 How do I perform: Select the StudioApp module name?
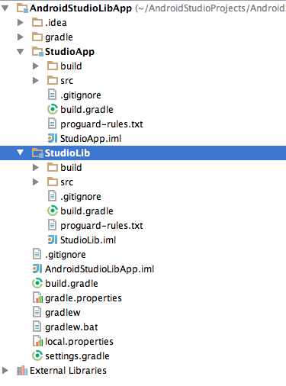coord(69,52)
